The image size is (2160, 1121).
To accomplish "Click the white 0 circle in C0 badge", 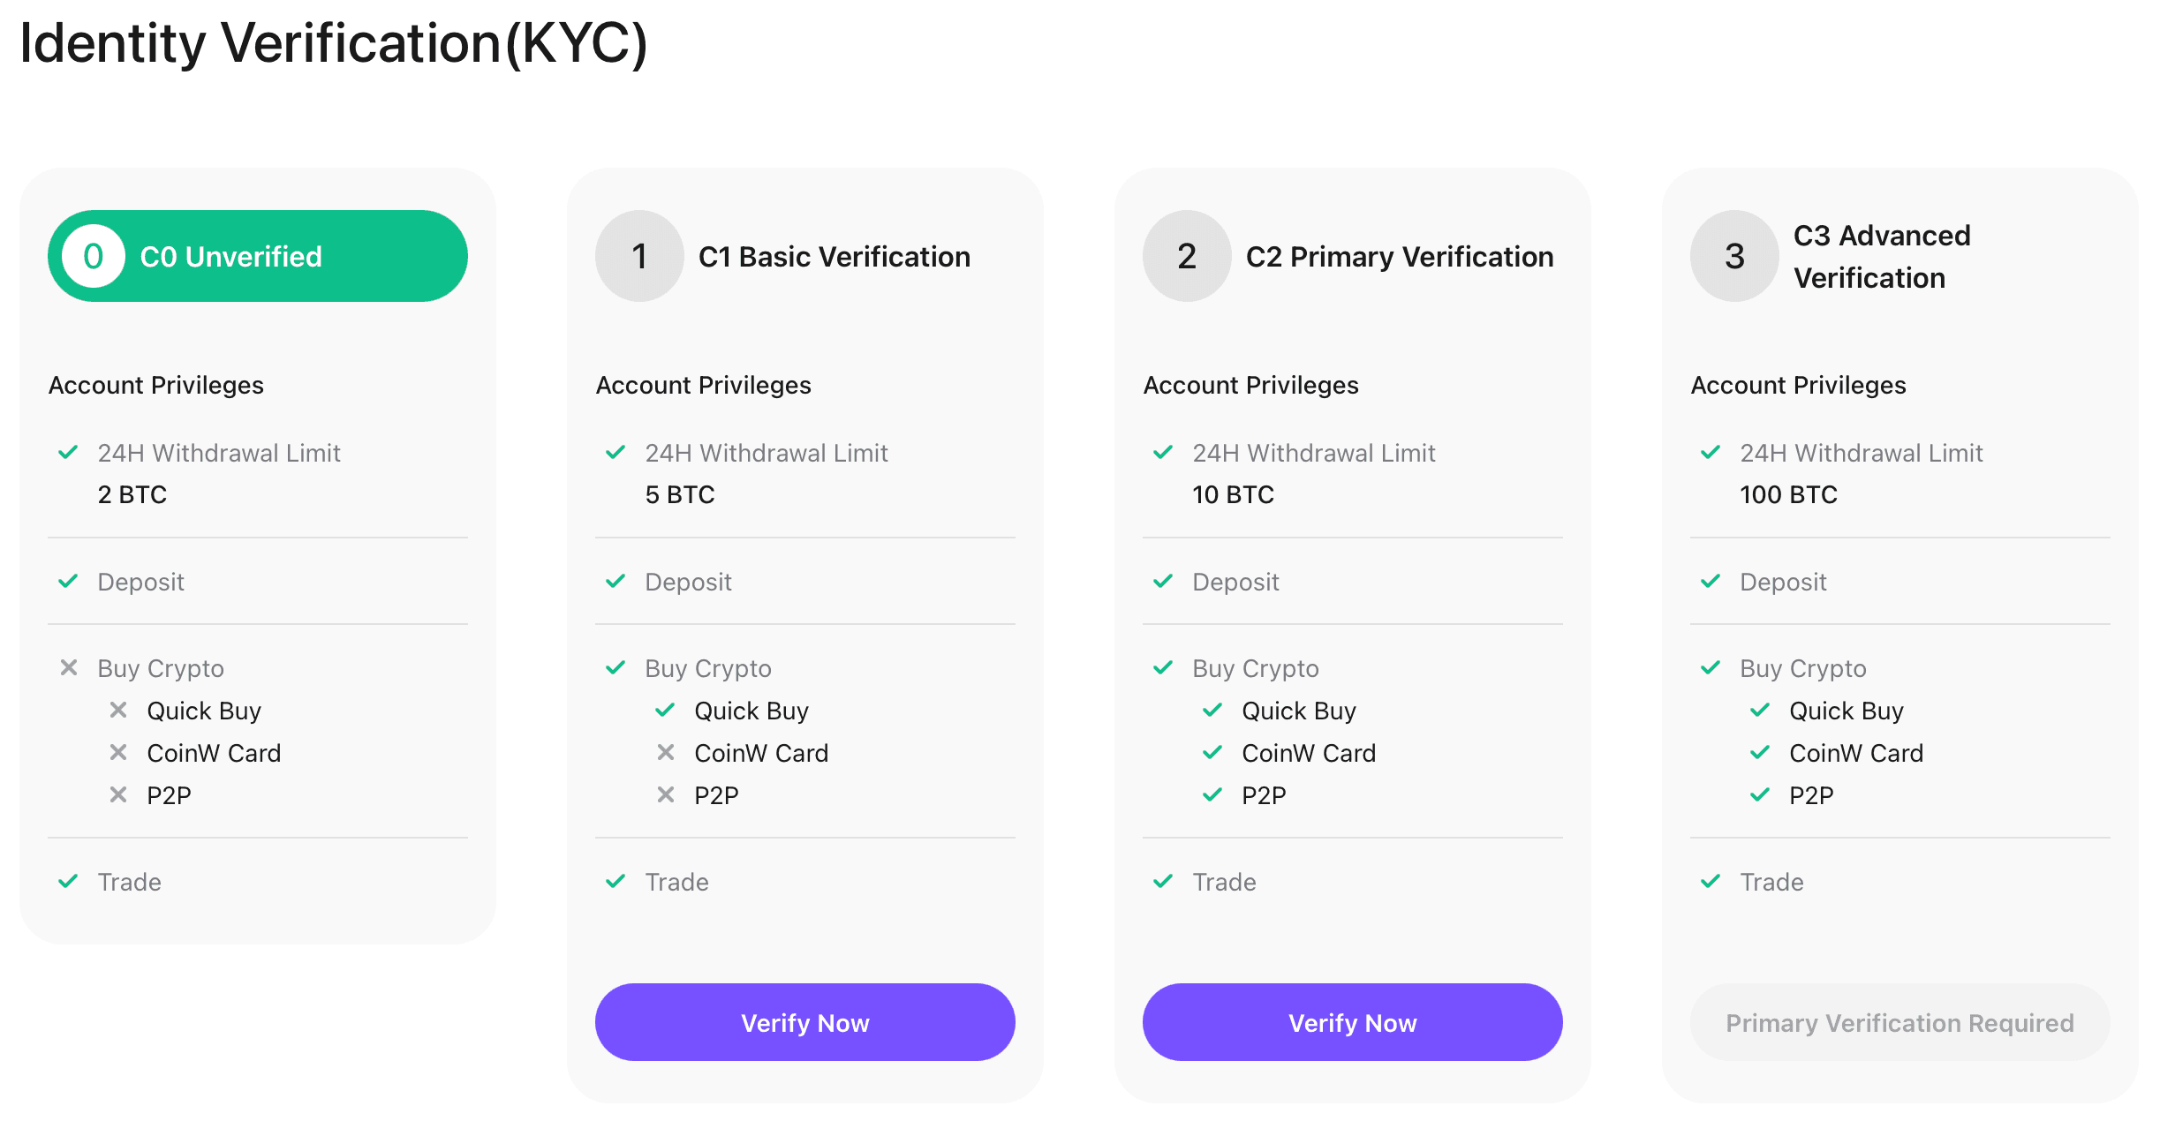I will tap(94, 256).
